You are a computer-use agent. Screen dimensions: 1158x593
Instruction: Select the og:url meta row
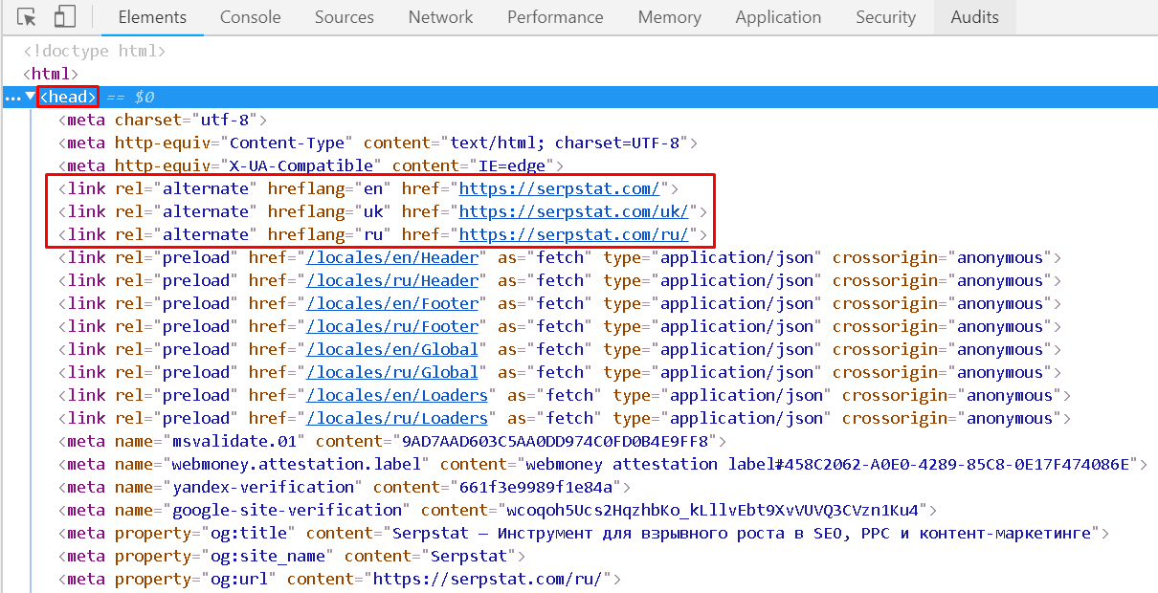click(339, 579)
